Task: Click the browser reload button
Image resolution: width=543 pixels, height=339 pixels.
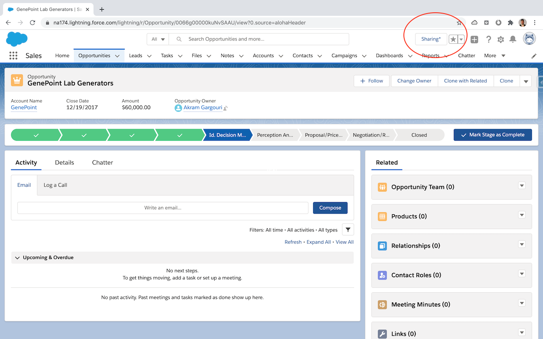Action: point(32,22)
